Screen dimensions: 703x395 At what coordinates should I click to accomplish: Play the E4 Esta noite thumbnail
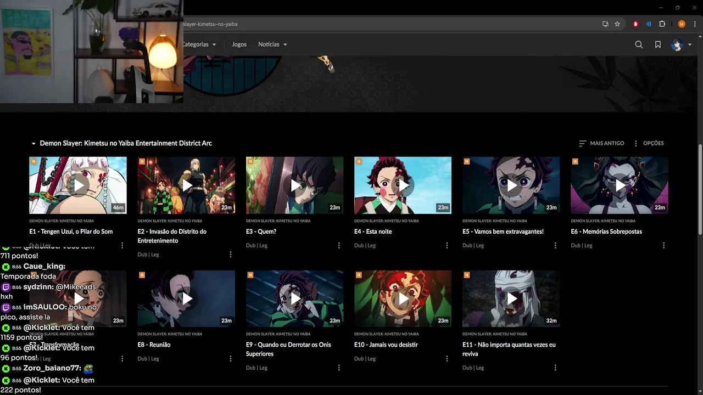tap(403, 185)
